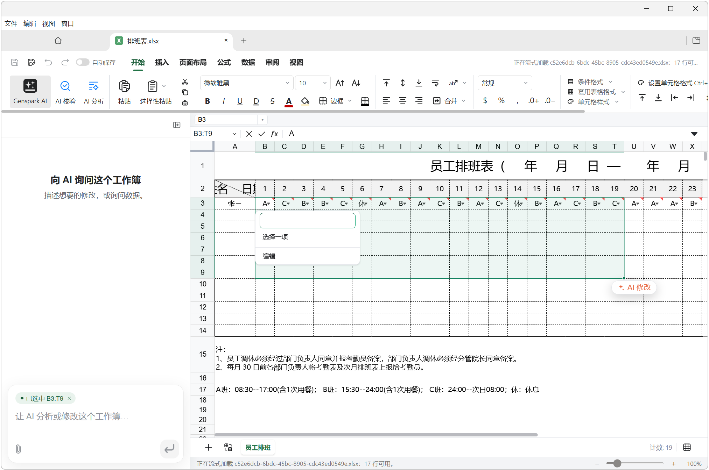Viewport: 709px width, 470px height.
Task: Align text to vertical middle
Action: tap(403, 83)
